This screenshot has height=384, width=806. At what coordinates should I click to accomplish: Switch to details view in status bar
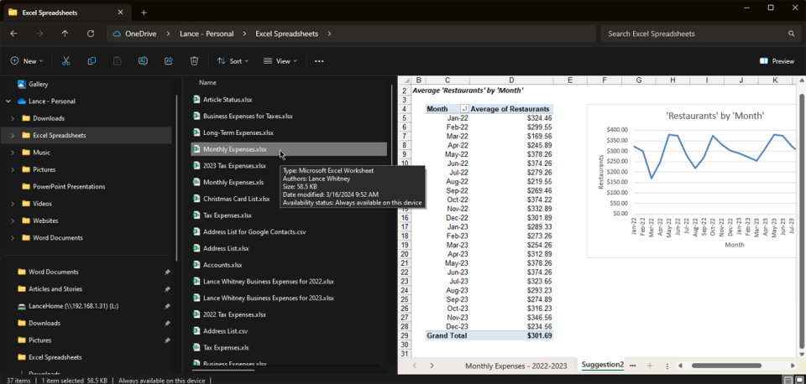click(x=788, y=380)
